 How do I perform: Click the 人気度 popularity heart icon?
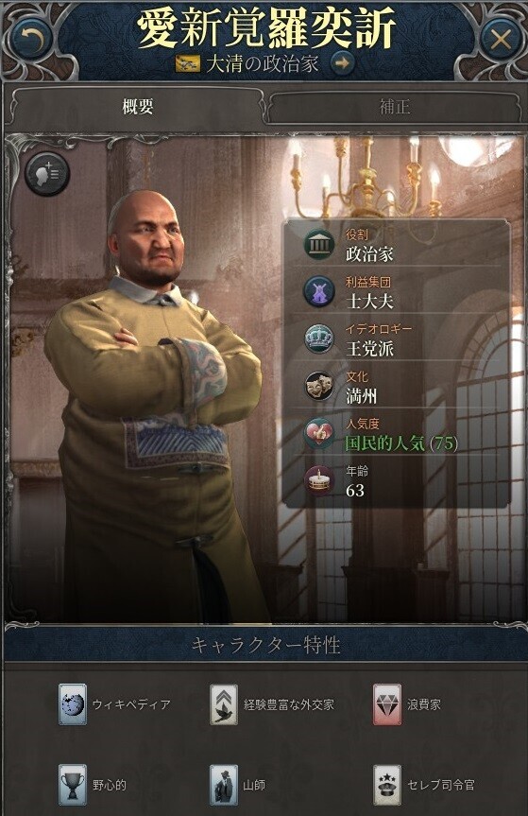318,433
